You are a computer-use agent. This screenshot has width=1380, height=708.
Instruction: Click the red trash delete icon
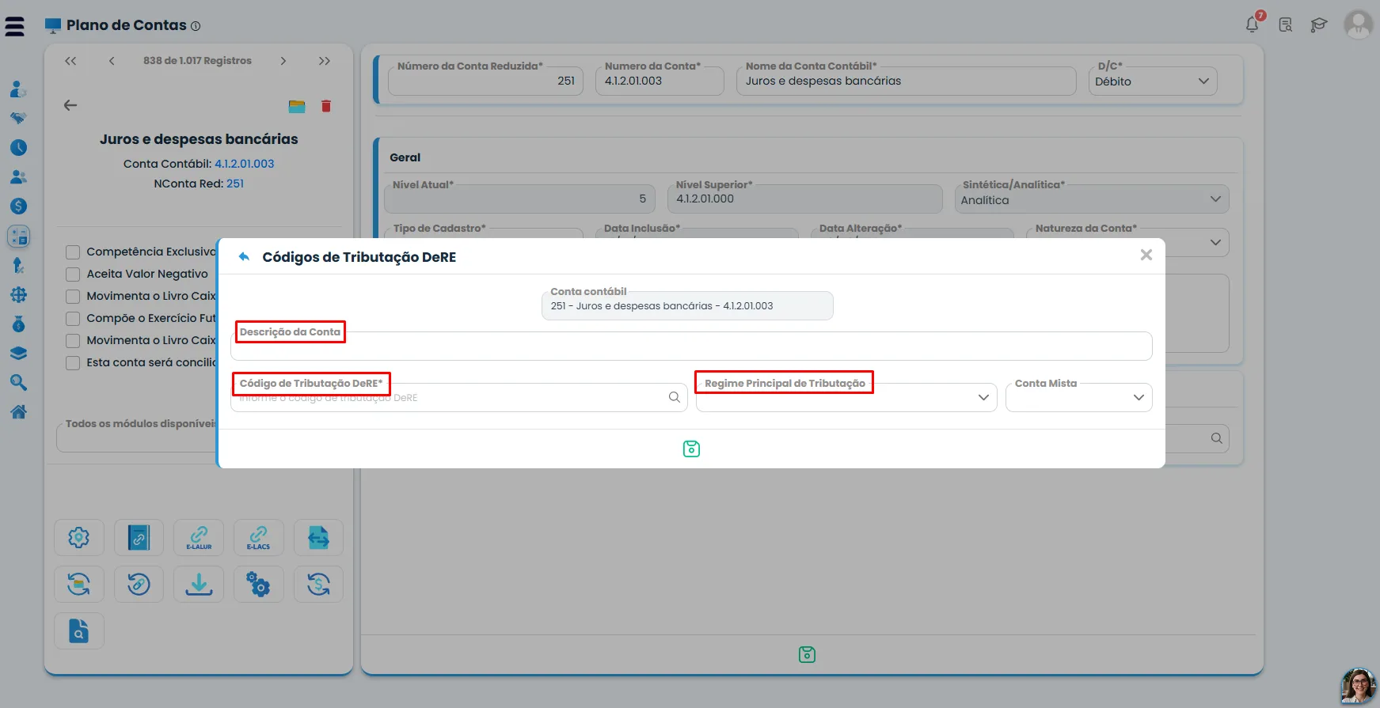pos(326,106)
